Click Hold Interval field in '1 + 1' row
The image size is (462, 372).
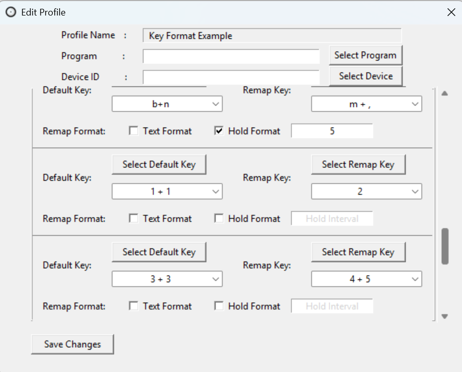(332, 219)
